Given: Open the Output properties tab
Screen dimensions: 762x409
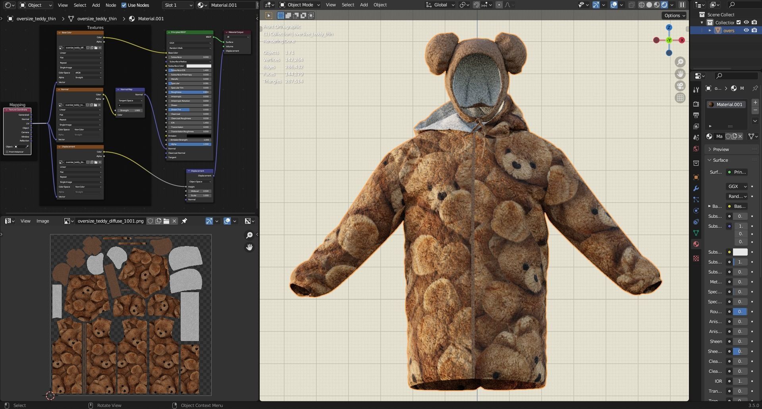Looking at the screenshot, I should [x=696, y=115].
